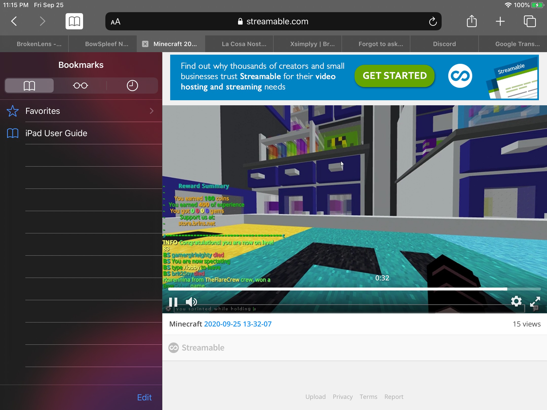Pause the Minecraft video

point(173,302)
